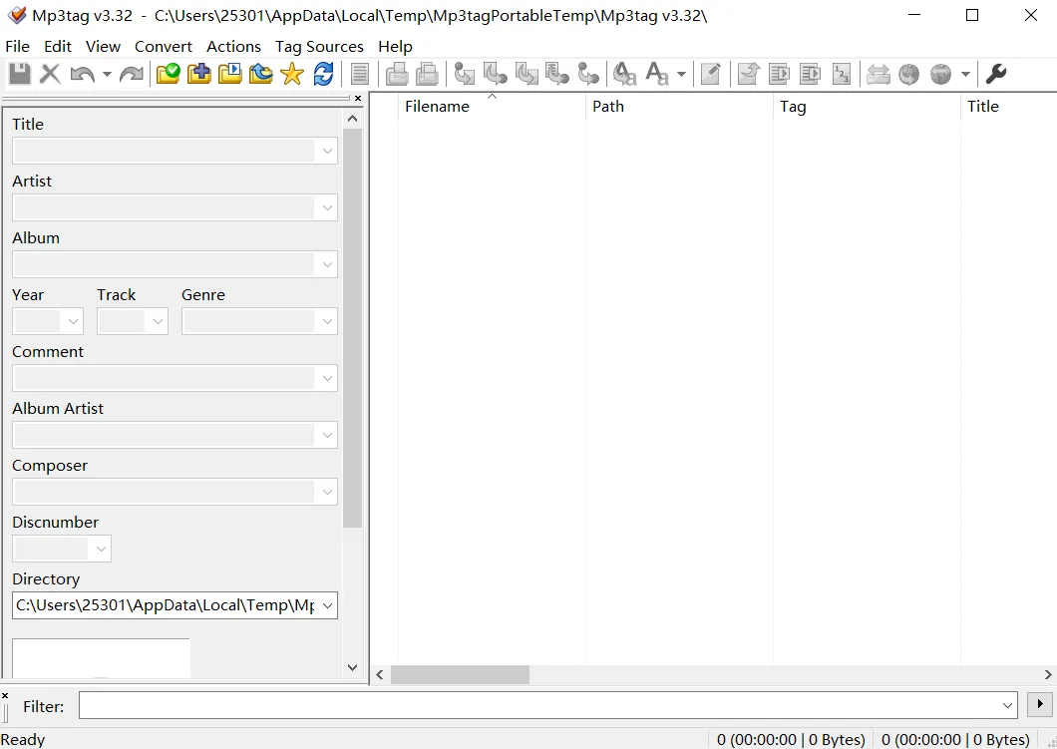Click the Remove tag X icon
This screenshot has width=1057, height=749.
point(51,74)
